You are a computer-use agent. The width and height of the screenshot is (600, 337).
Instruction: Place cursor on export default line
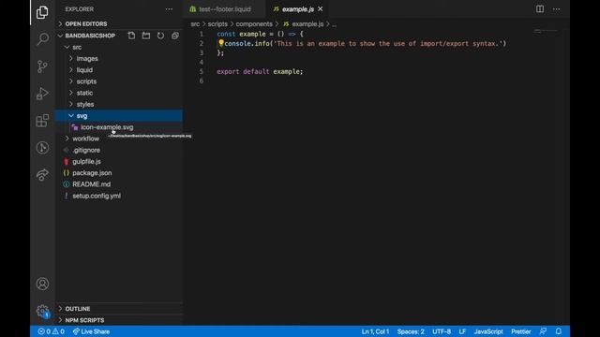click(260, 71)
